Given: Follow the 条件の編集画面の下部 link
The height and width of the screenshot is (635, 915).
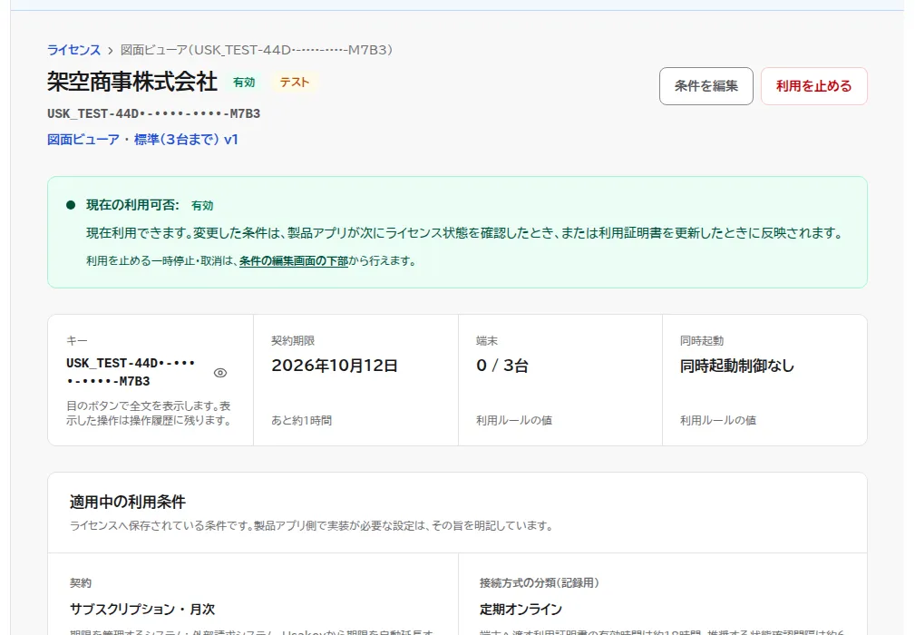Looking at the screenshot, I should pyautogui.click(x=294, y=261).
